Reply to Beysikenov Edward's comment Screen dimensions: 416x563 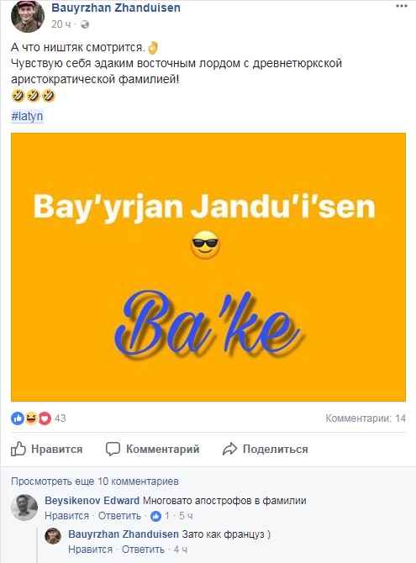tap(119, 516)
